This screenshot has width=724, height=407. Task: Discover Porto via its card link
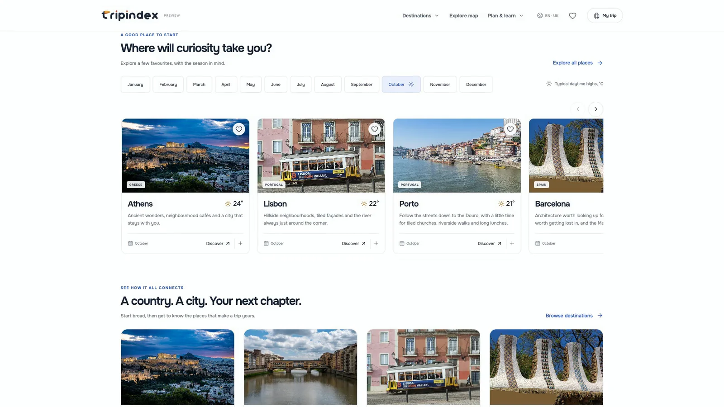coord(490,243)
